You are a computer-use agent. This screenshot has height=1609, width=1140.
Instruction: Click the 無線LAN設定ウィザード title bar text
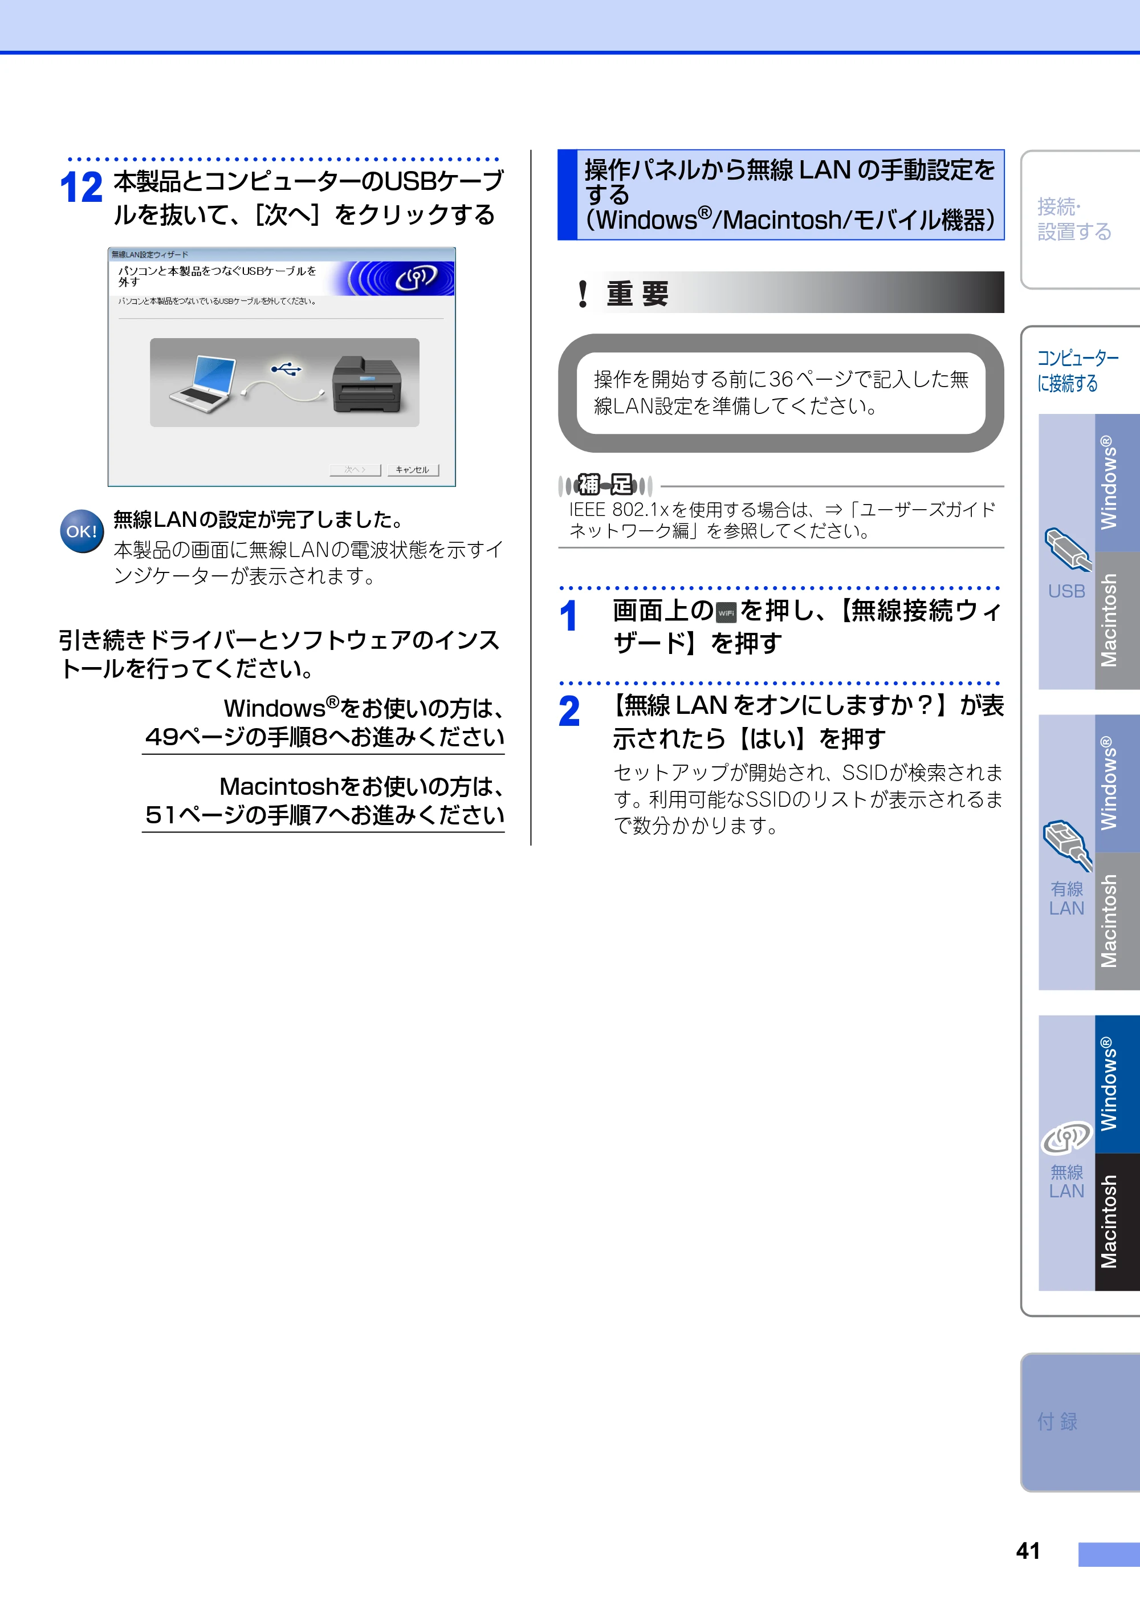149,254
